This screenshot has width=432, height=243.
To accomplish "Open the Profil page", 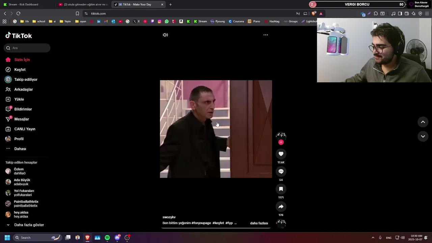I will tap(15, 139).
